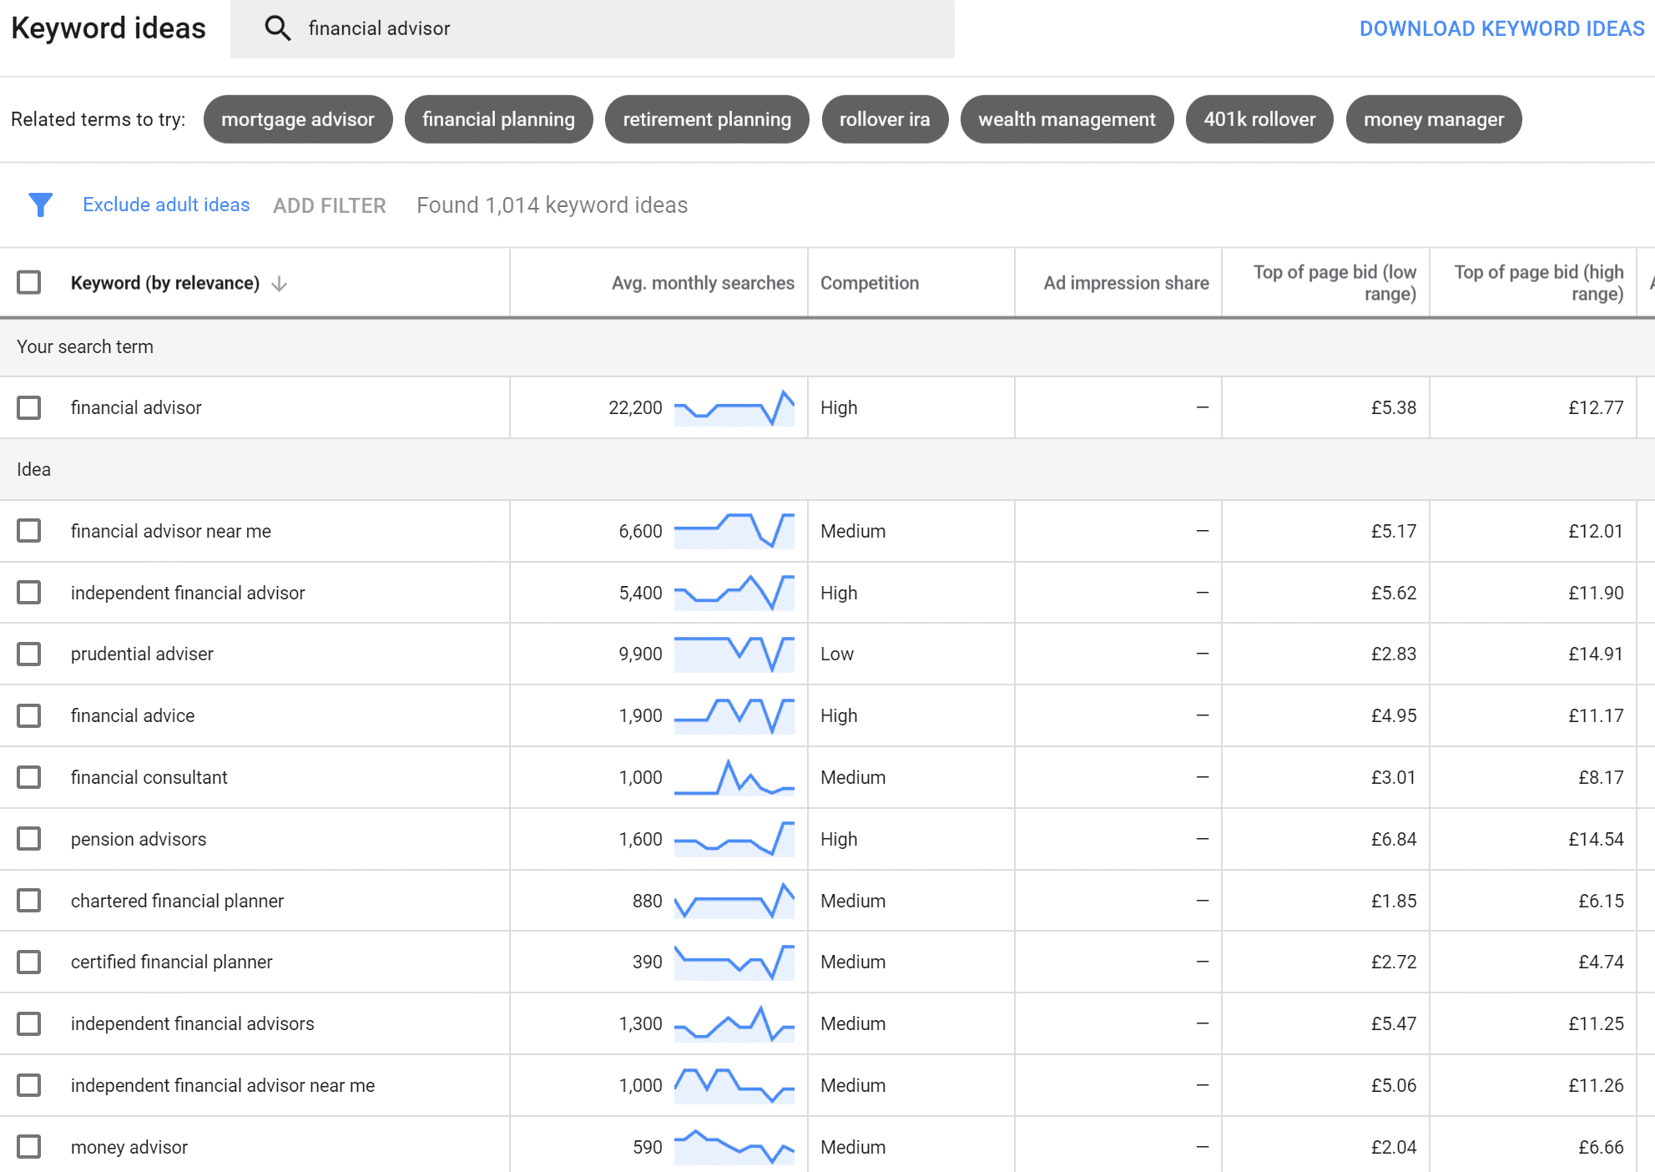Open the pension advisors trend sparkline

point(734,839)
